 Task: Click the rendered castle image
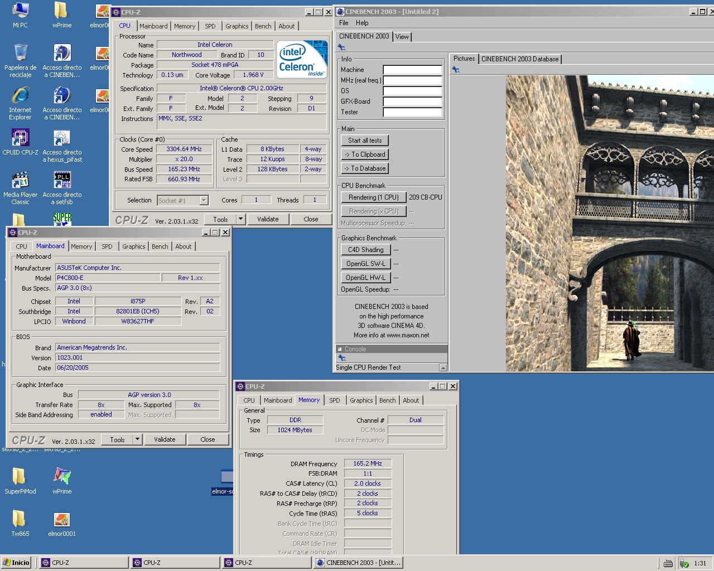point(610,223)
